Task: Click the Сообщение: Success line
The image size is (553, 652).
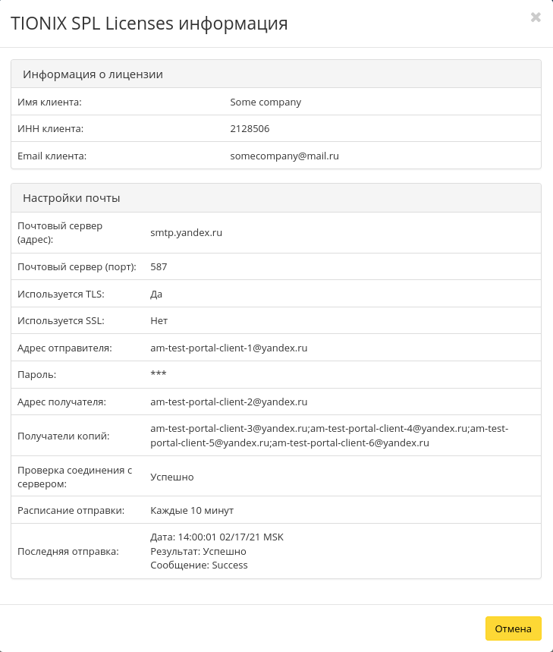Action: point(199,565)
